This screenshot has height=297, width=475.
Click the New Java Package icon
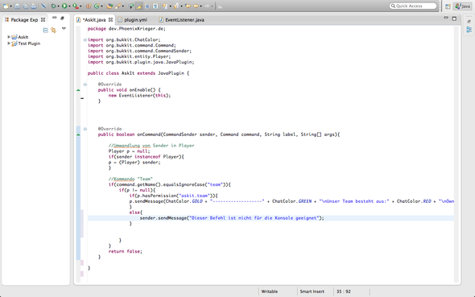point(89,6)
